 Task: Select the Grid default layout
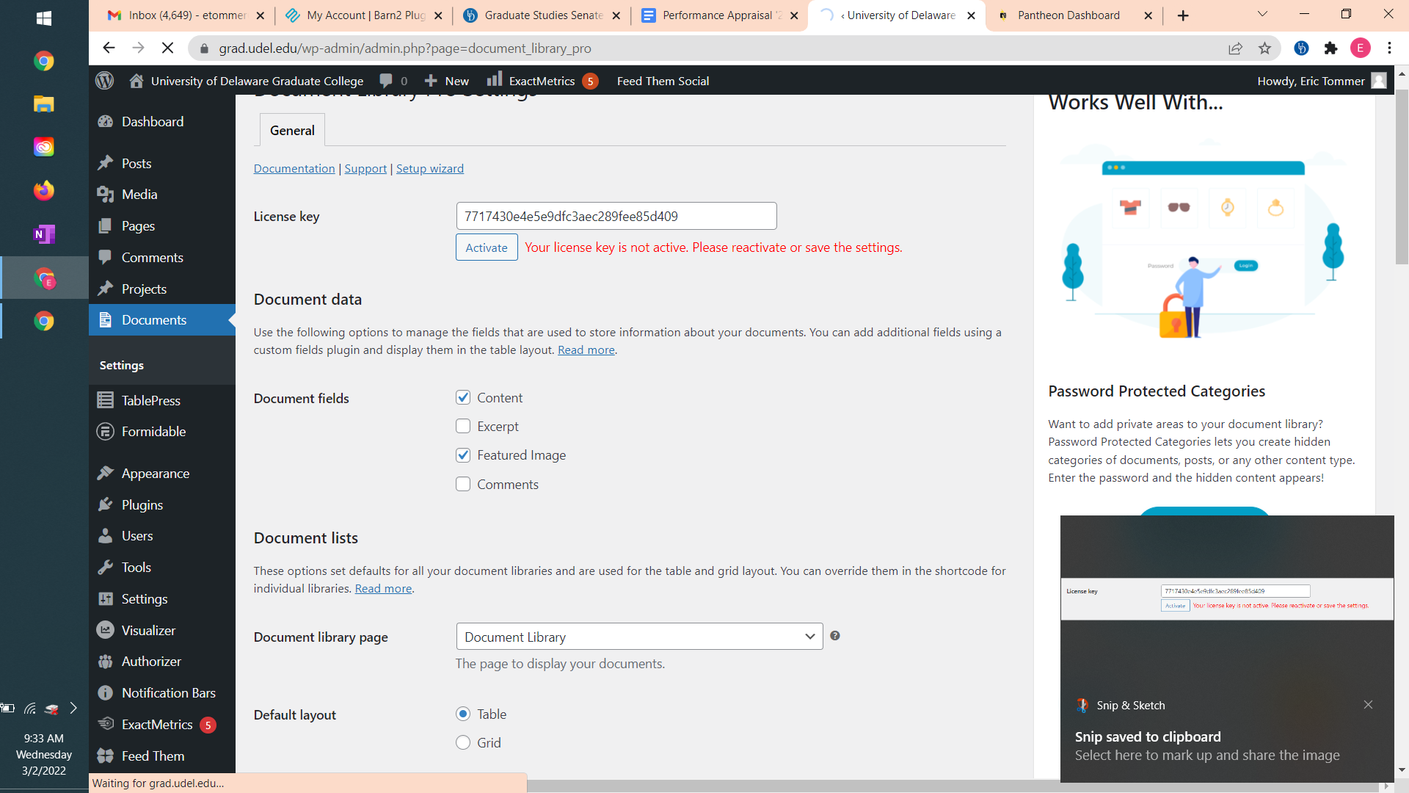tap(463, 742)
